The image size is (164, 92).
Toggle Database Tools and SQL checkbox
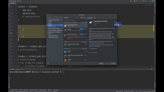(x=85, y=44)
